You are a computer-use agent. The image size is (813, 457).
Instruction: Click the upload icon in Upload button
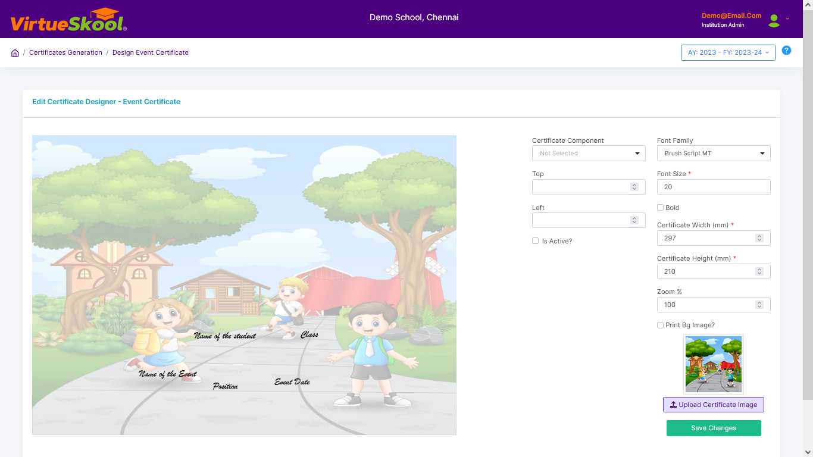coord(674,405)
